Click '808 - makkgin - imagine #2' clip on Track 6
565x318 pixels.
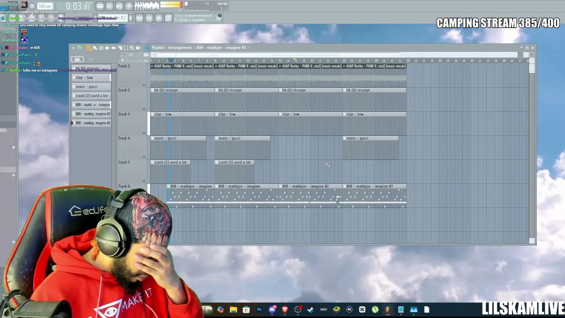(310, 186)
